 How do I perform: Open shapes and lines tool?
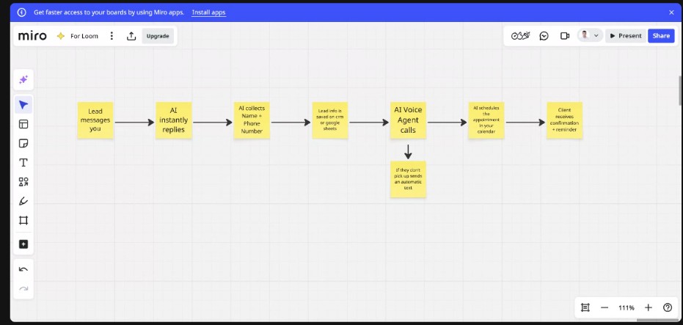pyautogui.click(x=23, y=181)
